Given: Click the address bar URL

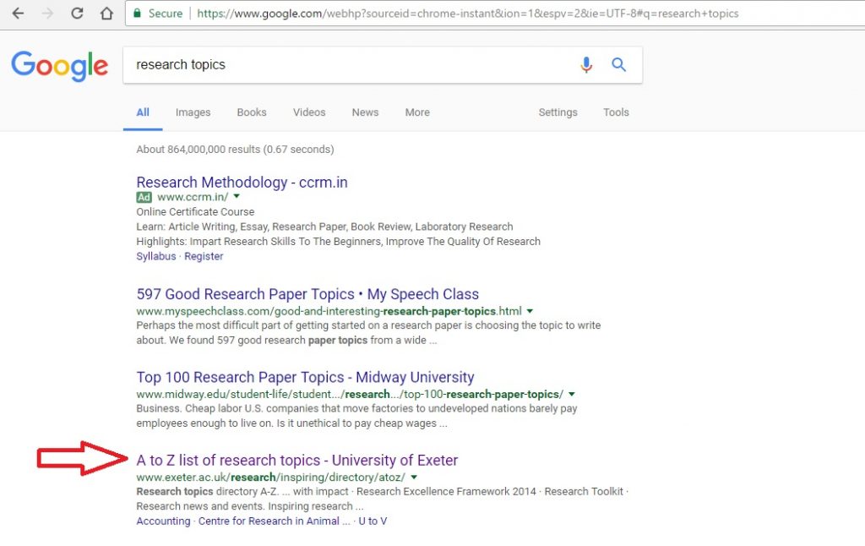Looking at the screenshot, I should tap(467, 14).
